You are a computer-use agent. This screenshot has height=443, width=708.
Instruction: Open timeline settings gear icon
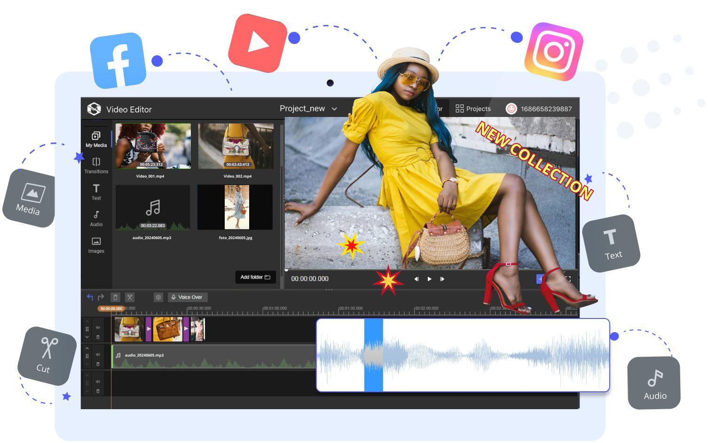[158, 297]
